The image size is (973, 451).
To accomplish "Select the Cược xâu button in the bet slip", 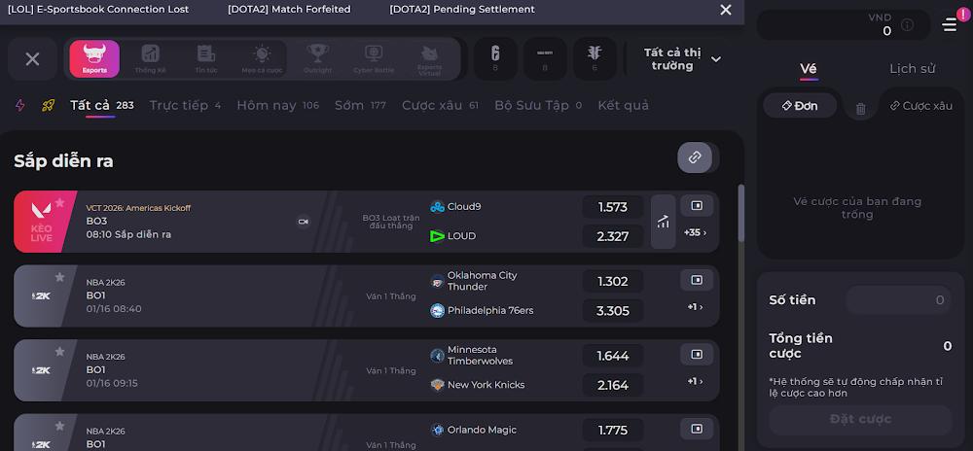I will [x=921, y=106].
